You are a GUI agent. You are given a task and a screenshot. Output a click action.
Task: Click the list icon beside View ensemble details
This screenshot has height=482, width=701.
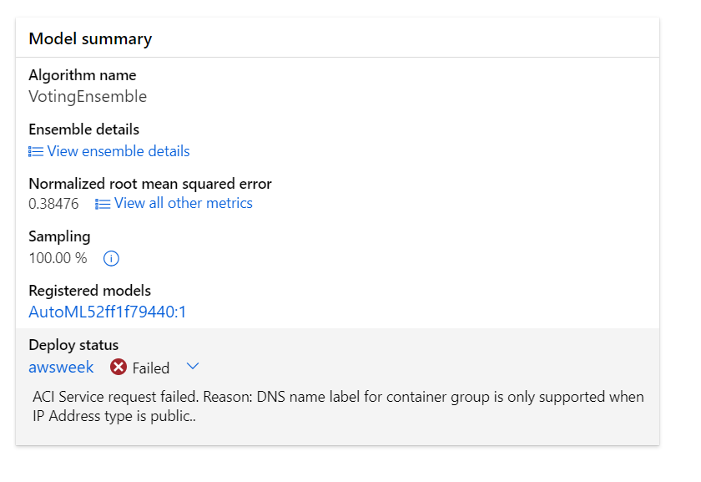click(x=36, y=152)
